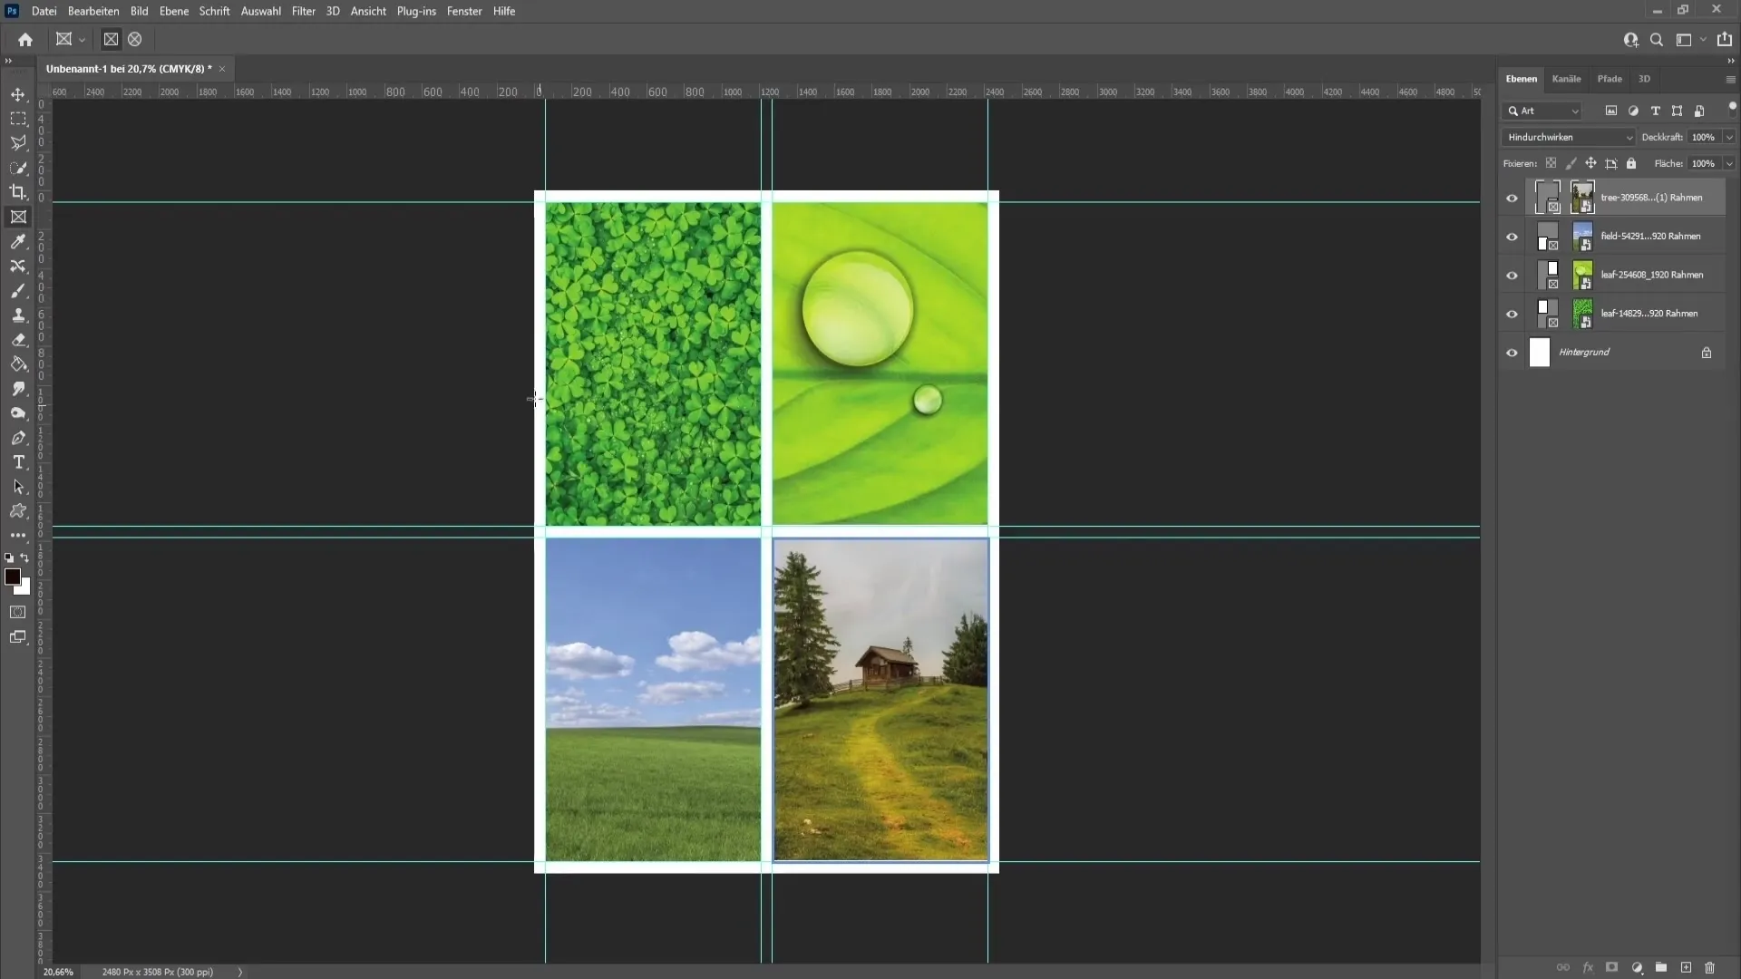Select the Frame tool in toolbar
This screenshot has width=1741, height=979.
tap(18, 217)
